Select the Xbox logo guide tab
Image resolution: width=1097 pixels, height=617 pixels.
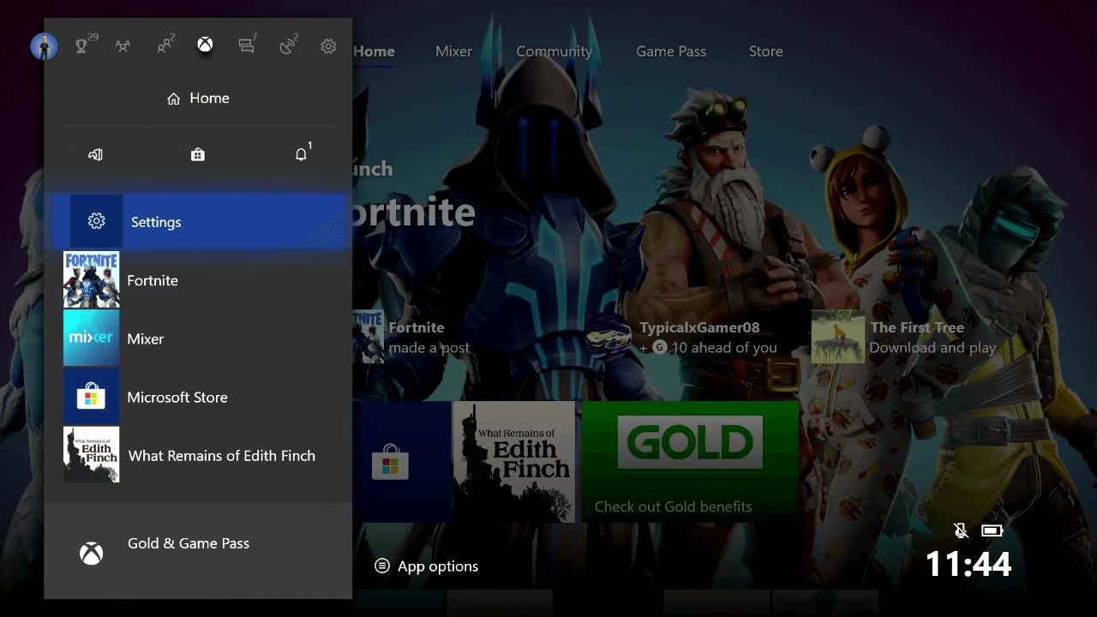pyautogui.click(x=205, y=45)
